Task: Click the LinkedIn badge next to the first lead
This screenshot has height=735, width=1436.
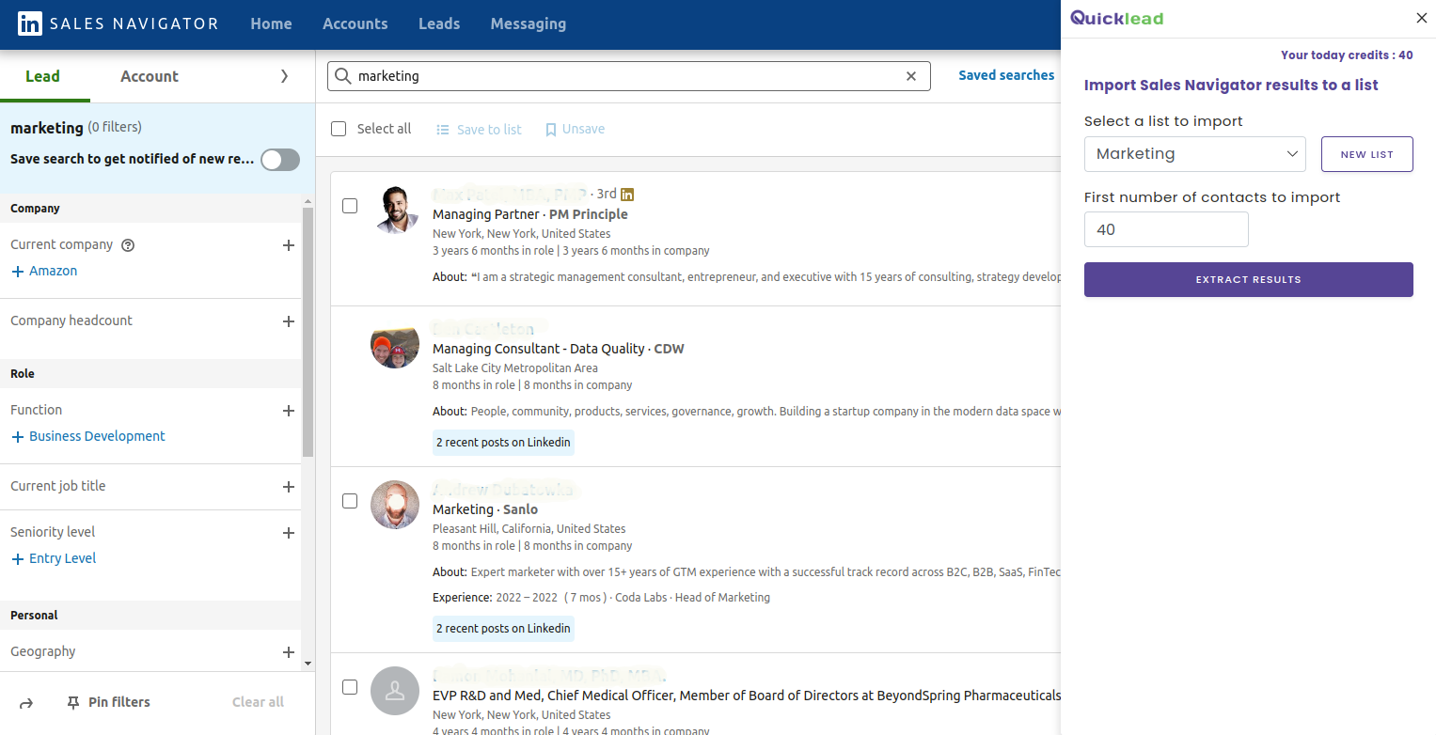Action: (626, 194)
